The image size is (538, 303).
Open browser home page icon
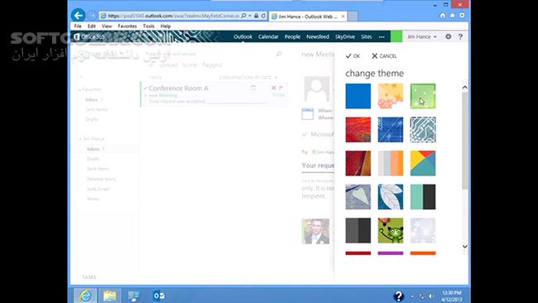click(443, 16)
